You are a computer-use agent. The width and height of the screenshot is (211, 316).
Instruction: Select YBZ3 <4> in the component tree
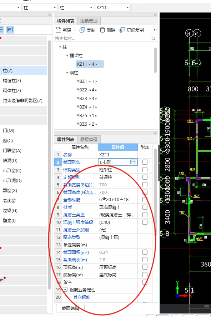tap(87, 98)
